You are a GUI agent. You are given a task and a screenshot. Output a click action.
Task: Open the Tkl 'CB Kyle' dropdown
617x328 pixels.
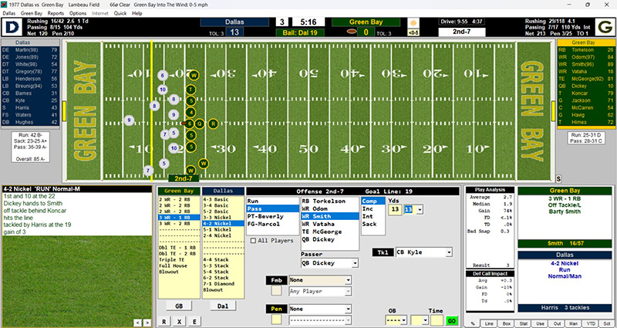coord(449,252)
